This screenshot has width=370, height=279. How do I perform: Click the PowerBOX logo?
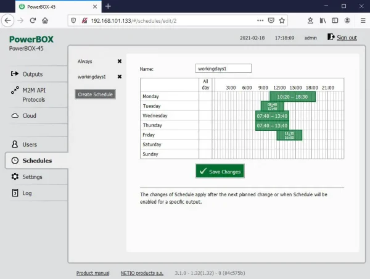coord(31,40)
